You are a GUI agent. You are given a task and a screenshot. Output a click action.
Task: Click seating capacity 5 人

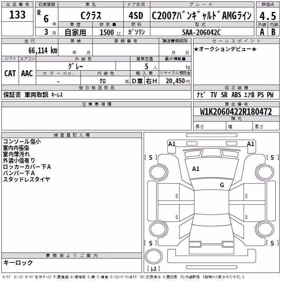(151, 67)
